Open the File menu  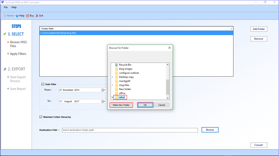point(6,7)
